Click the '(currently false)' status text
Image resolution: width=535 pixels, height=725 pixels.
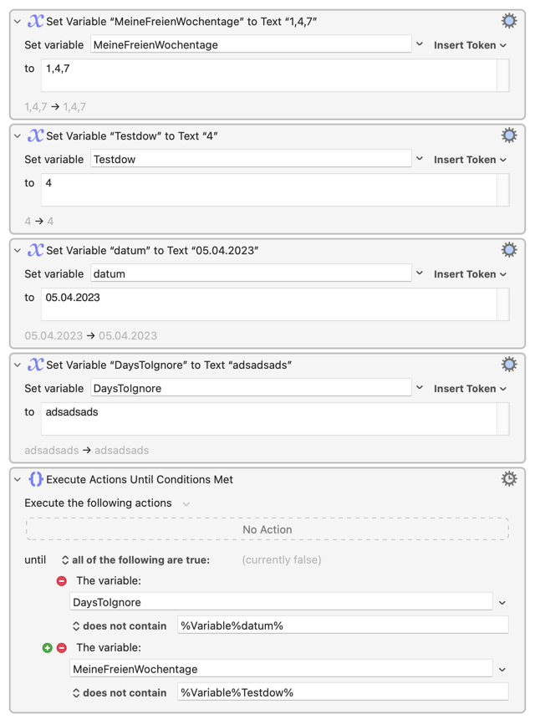282,560
